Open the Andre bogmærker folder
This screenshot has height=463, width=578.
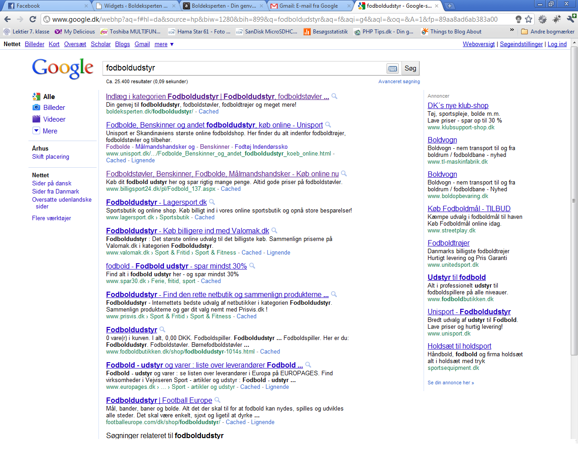click(x=548, y=32)
